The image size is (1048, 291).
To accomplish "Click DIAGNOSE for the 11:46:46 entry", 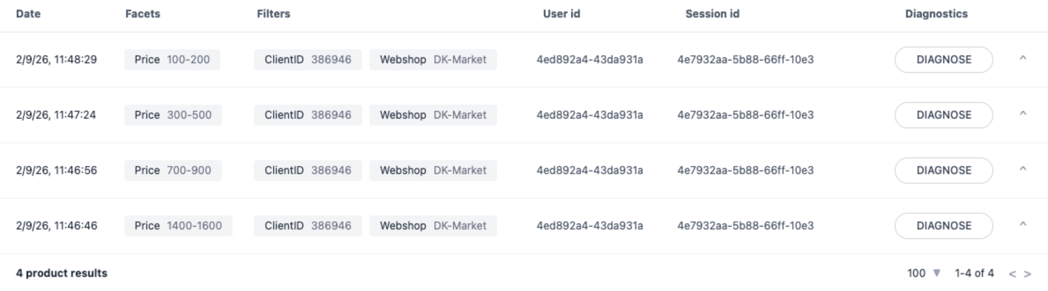I will pyautogui.click(x=944, y=226).
